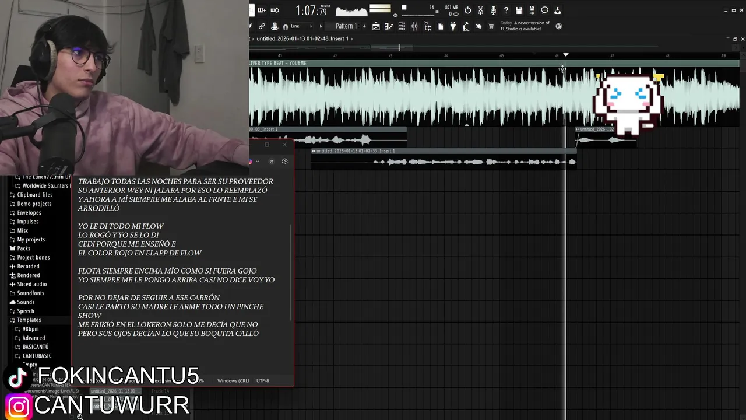
Task: Select the Speech folder
Action: point(22,311)
